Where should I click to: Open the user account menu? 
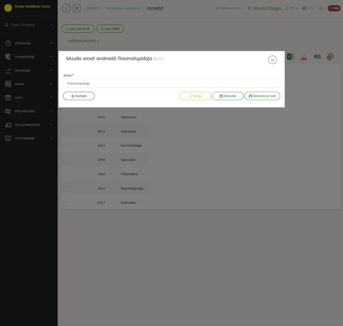pos(322,8)
